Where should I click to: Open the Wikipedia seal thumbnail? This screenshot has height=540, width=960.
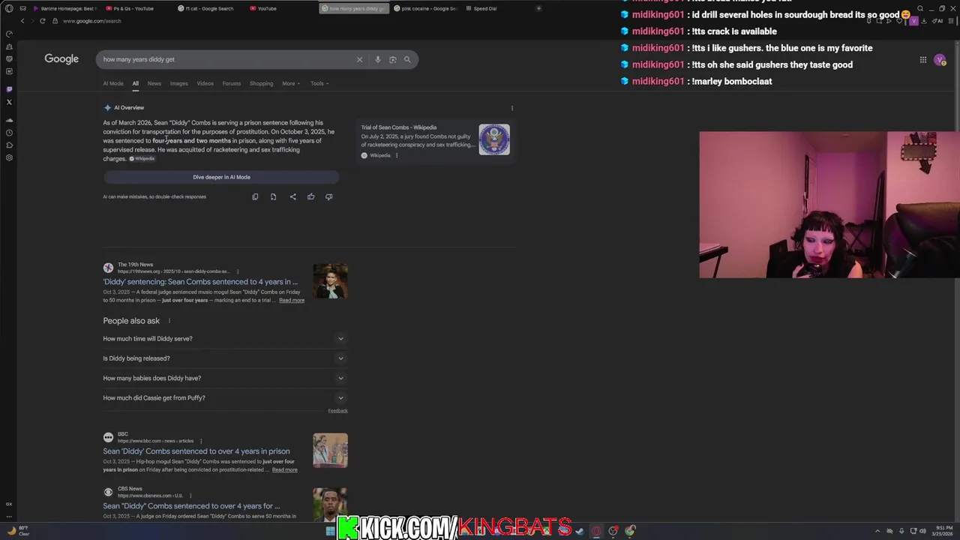(494, 139)
